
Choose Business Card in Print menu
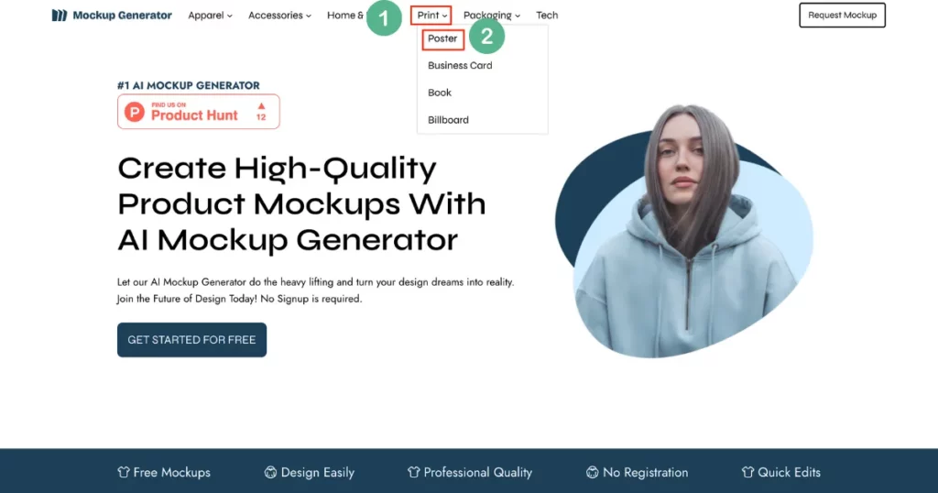point(460,66)
